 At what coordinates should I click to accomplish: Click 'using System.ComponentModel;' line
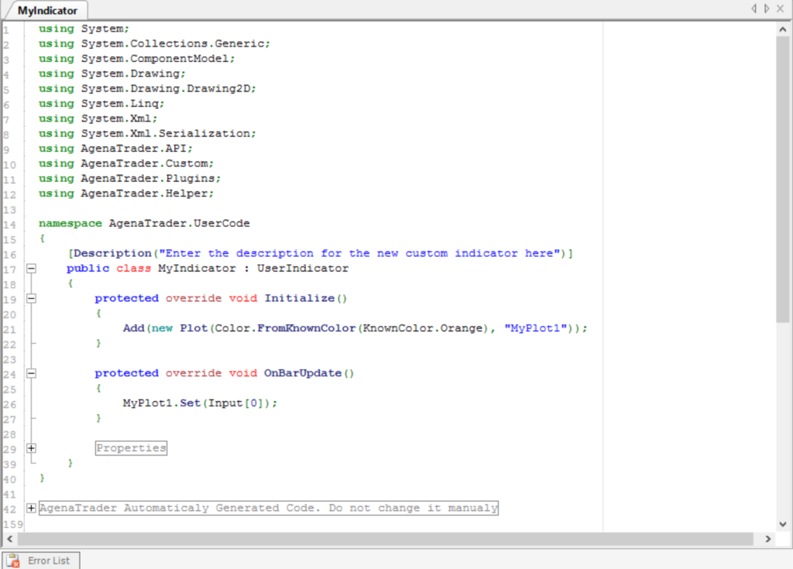point(136,59)
